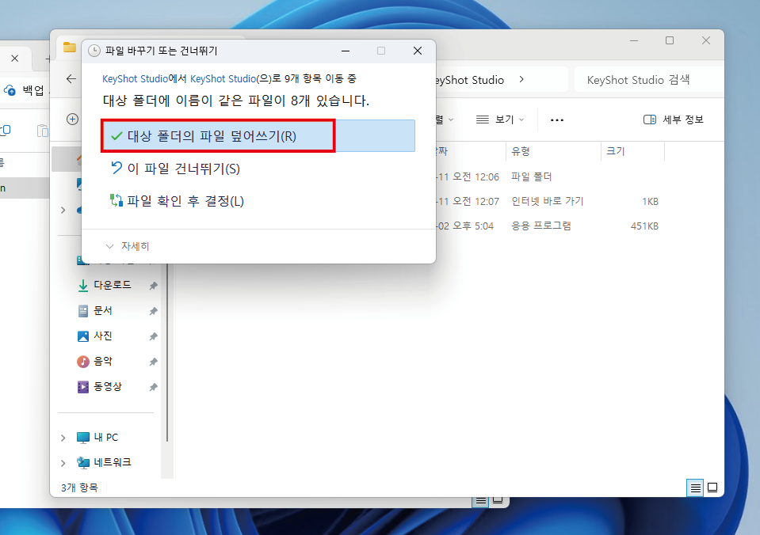This screenshot has height=535, width=760.
Task: Click the pin icon next to 다운로드
Action: (x=153, y=286)
